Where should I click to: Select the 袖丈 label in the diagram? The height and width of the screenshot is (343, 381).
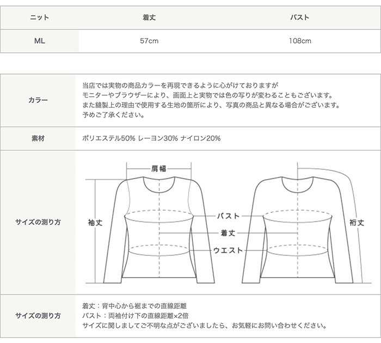click(95, 223)
